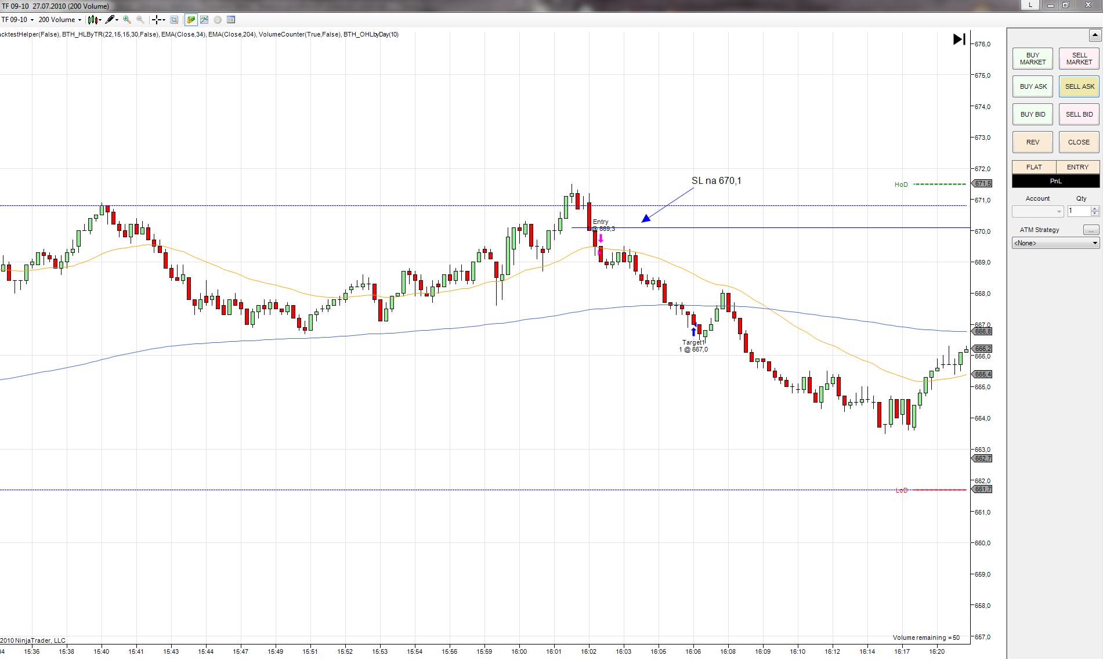Click the BTH_OHLbyDay(10) indicator label

click(x=371, y=34)
